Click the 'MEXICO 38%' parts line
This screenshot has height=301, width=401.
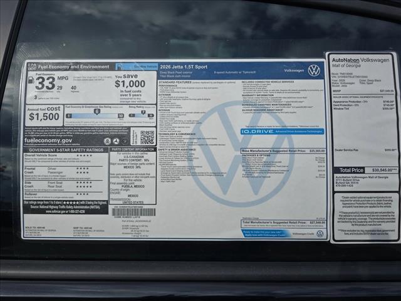[x=132, y=167]
